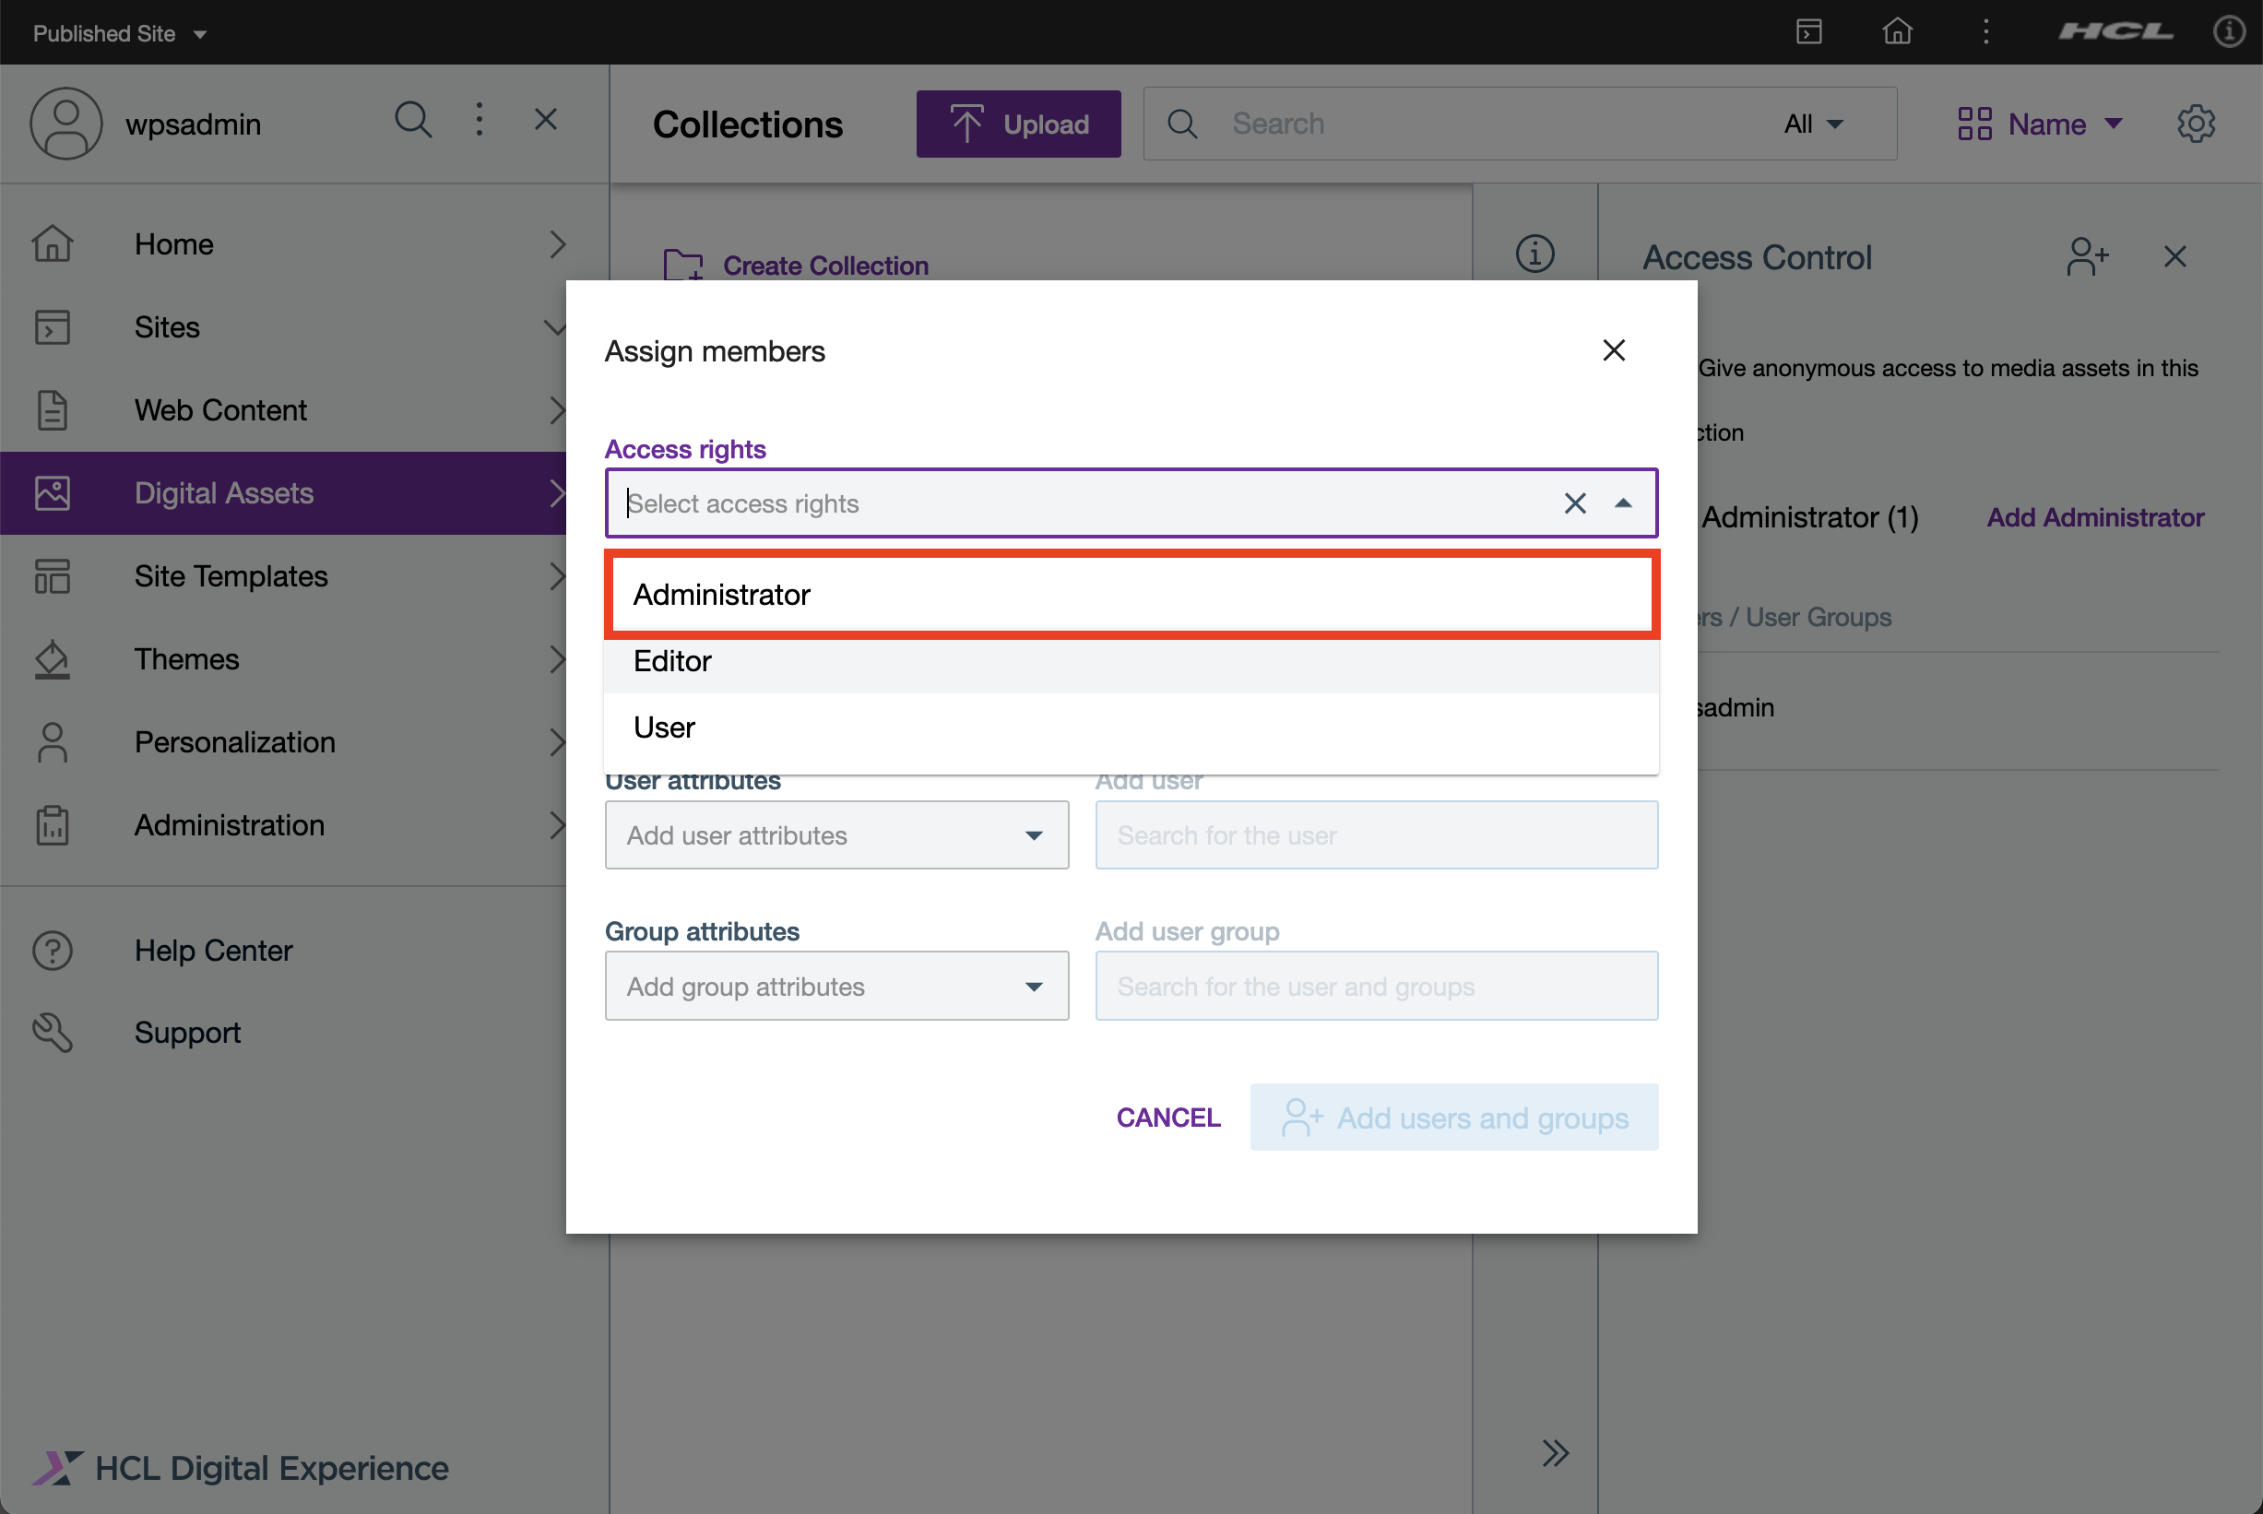Click the sidebar search magnifier icon

[413, 121]
